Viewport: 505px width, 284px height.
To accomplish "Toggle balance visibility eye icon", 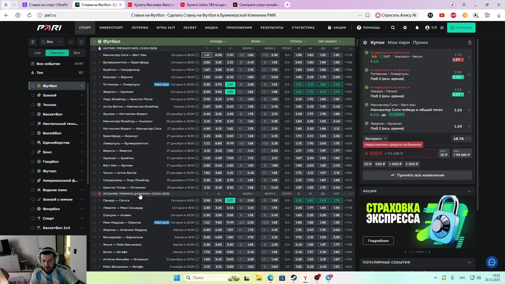I will (x=442, y=28).
